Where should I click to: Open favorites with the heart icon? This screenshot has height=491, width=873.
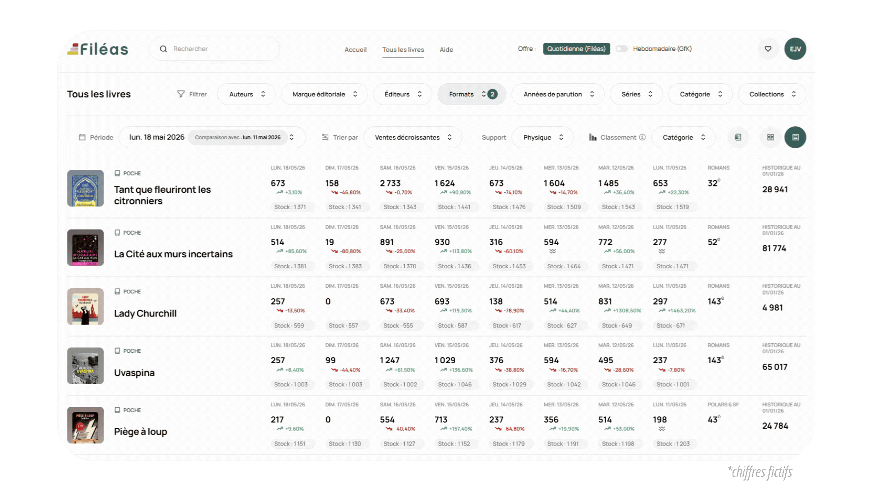coord(768,49)
